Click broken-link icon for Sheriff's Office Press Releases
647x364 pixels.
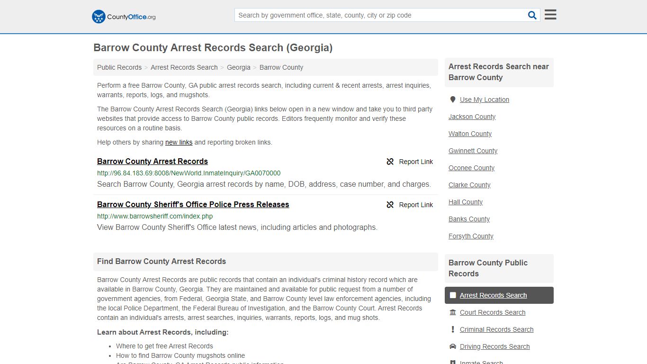pos(390,205)
